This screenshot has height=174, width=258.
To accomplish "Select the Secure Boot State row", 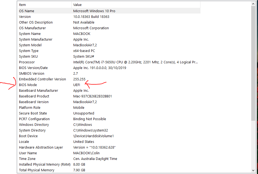I will pos(109,113).
